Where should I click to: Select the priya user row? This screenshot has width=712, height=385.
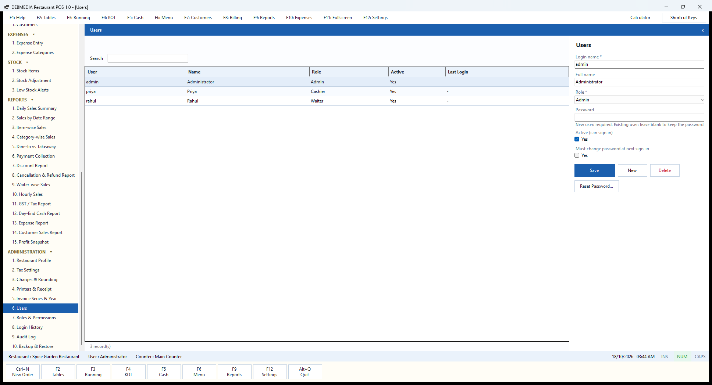click(327, 91)
